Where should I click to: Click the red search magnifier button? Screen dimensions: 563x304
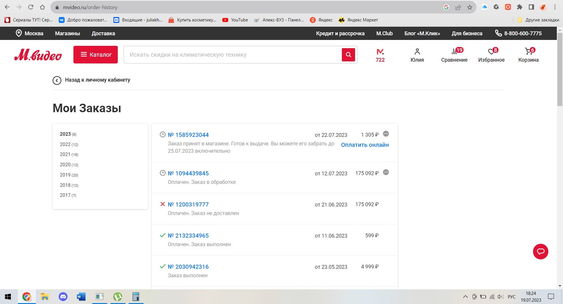click(x=348, y=55)
